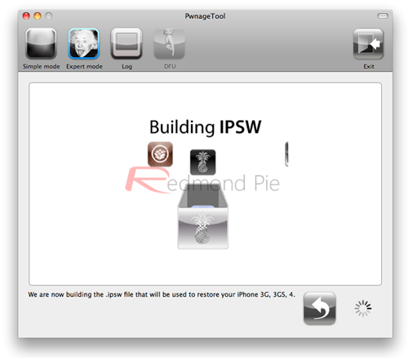Click the Expert mode label text
This screenshot has width=408, height=358.
point(84,67)
